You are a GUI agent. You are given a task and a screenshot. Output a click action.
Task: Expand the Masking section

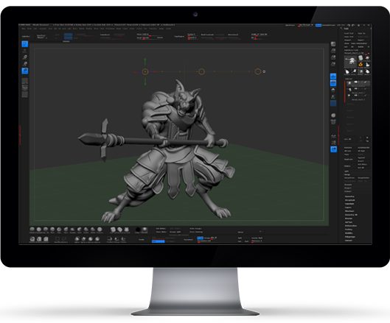click(x=349, y=230)
